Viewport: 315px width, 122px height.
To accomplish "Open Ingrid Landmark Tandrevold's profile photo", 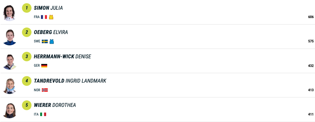I will (x=9, y=86).
